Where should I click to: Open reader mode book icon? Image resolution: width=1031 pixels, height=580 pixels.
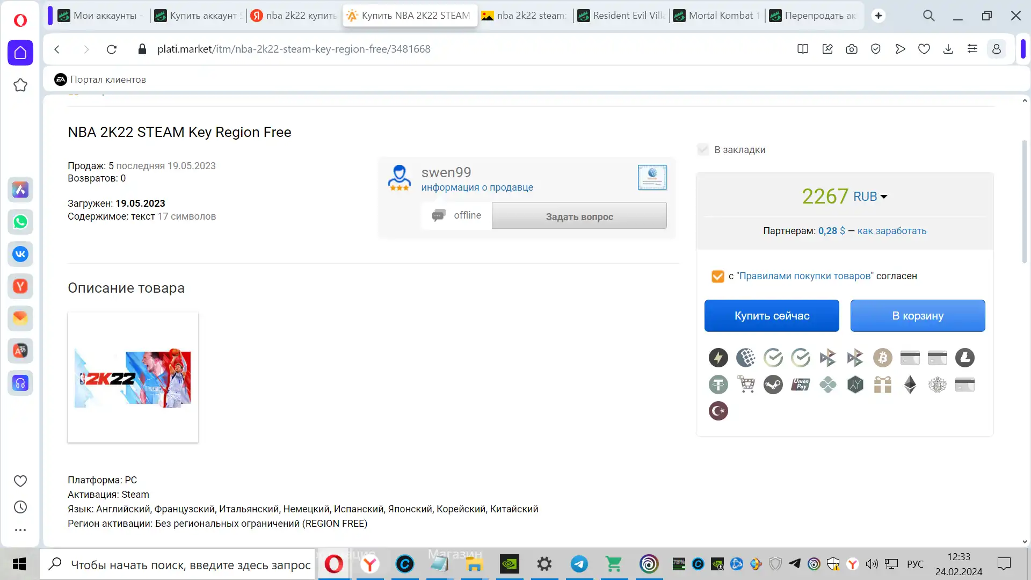(x=803, y=49)
